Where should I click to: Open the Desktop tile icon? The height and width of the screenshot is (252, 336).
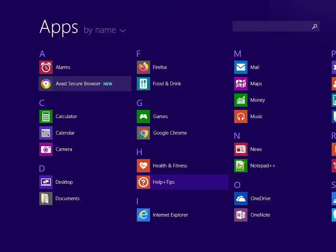click(46, 182)
